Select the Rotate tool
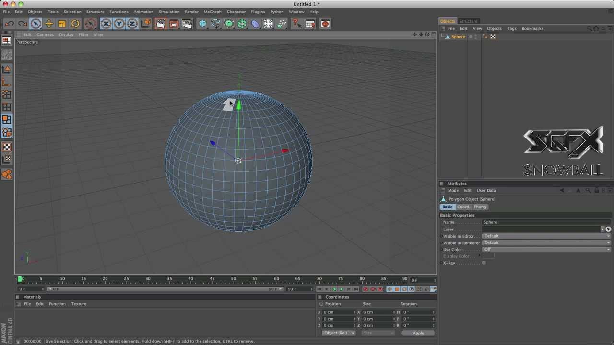The width and height of the screenshot is (614, 345). click(75, 23)
